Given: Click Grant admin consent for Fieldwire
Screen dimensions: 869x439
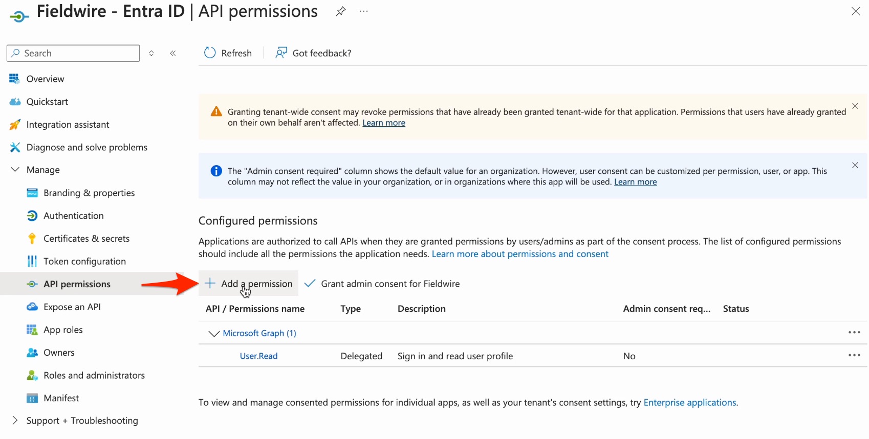Looking at the screenshot, I should pyautogui.click(x=382, y=284).
